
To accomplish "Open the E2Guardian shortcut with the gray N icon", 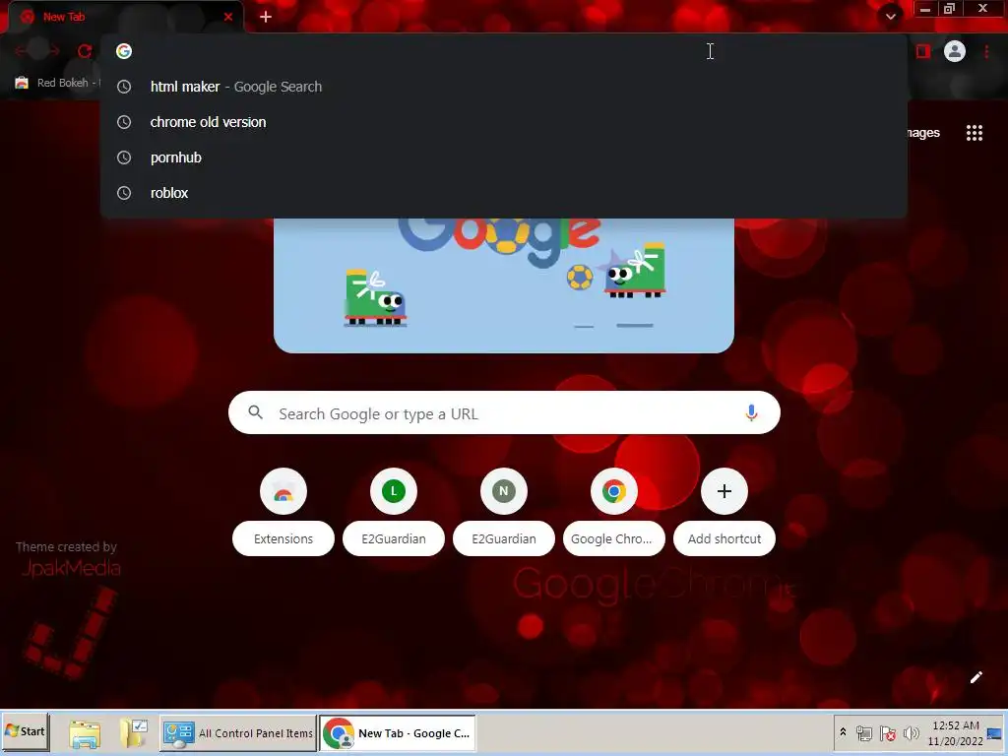I will click(504, 512).
